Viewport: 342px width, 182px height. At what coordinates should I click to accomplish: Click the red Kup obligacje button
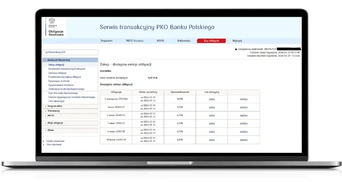coord(211,41)
